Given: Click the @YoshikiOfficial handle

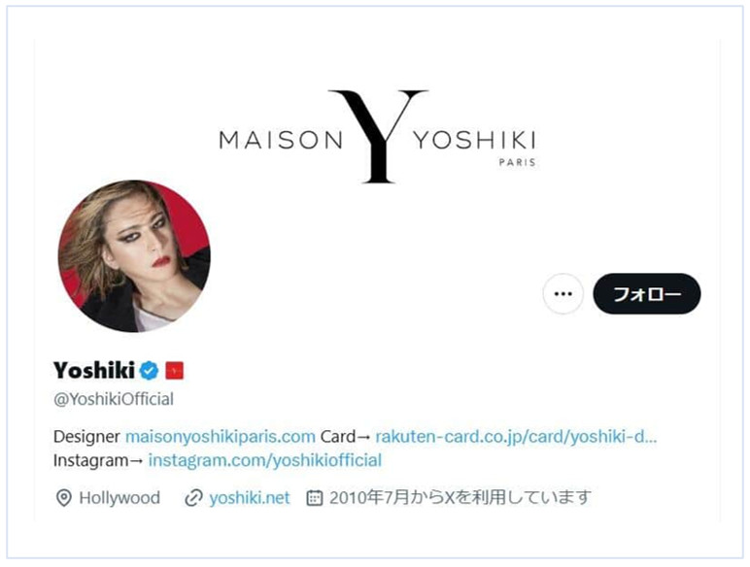Looking at the screenshot, I should point(114,399).
